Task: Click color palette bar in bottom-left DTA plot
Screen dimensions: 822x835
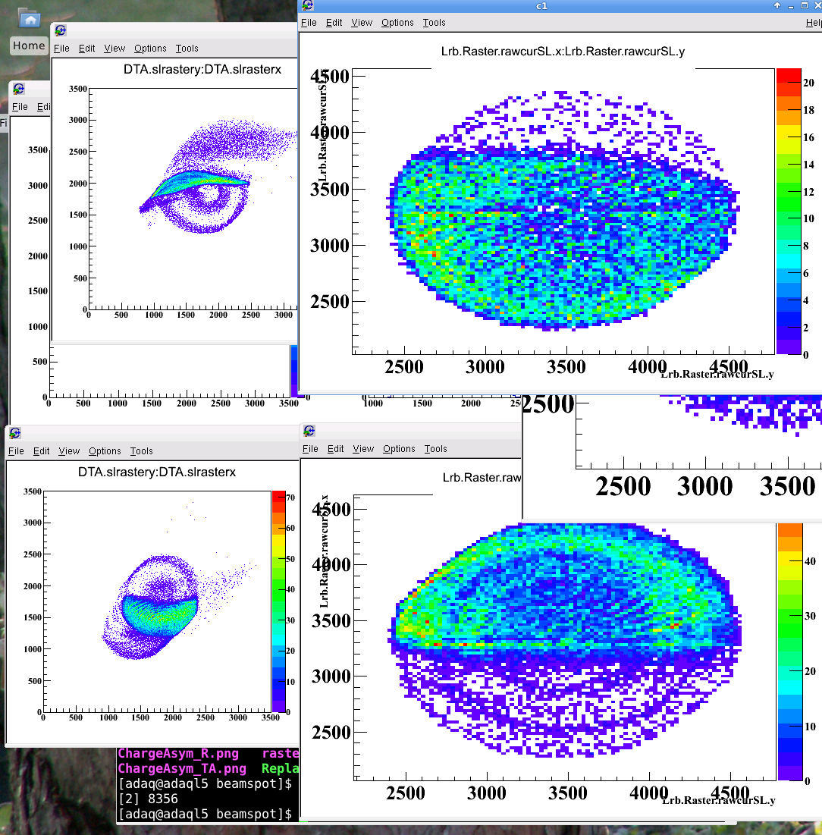Action: click(x=279, y=601)
